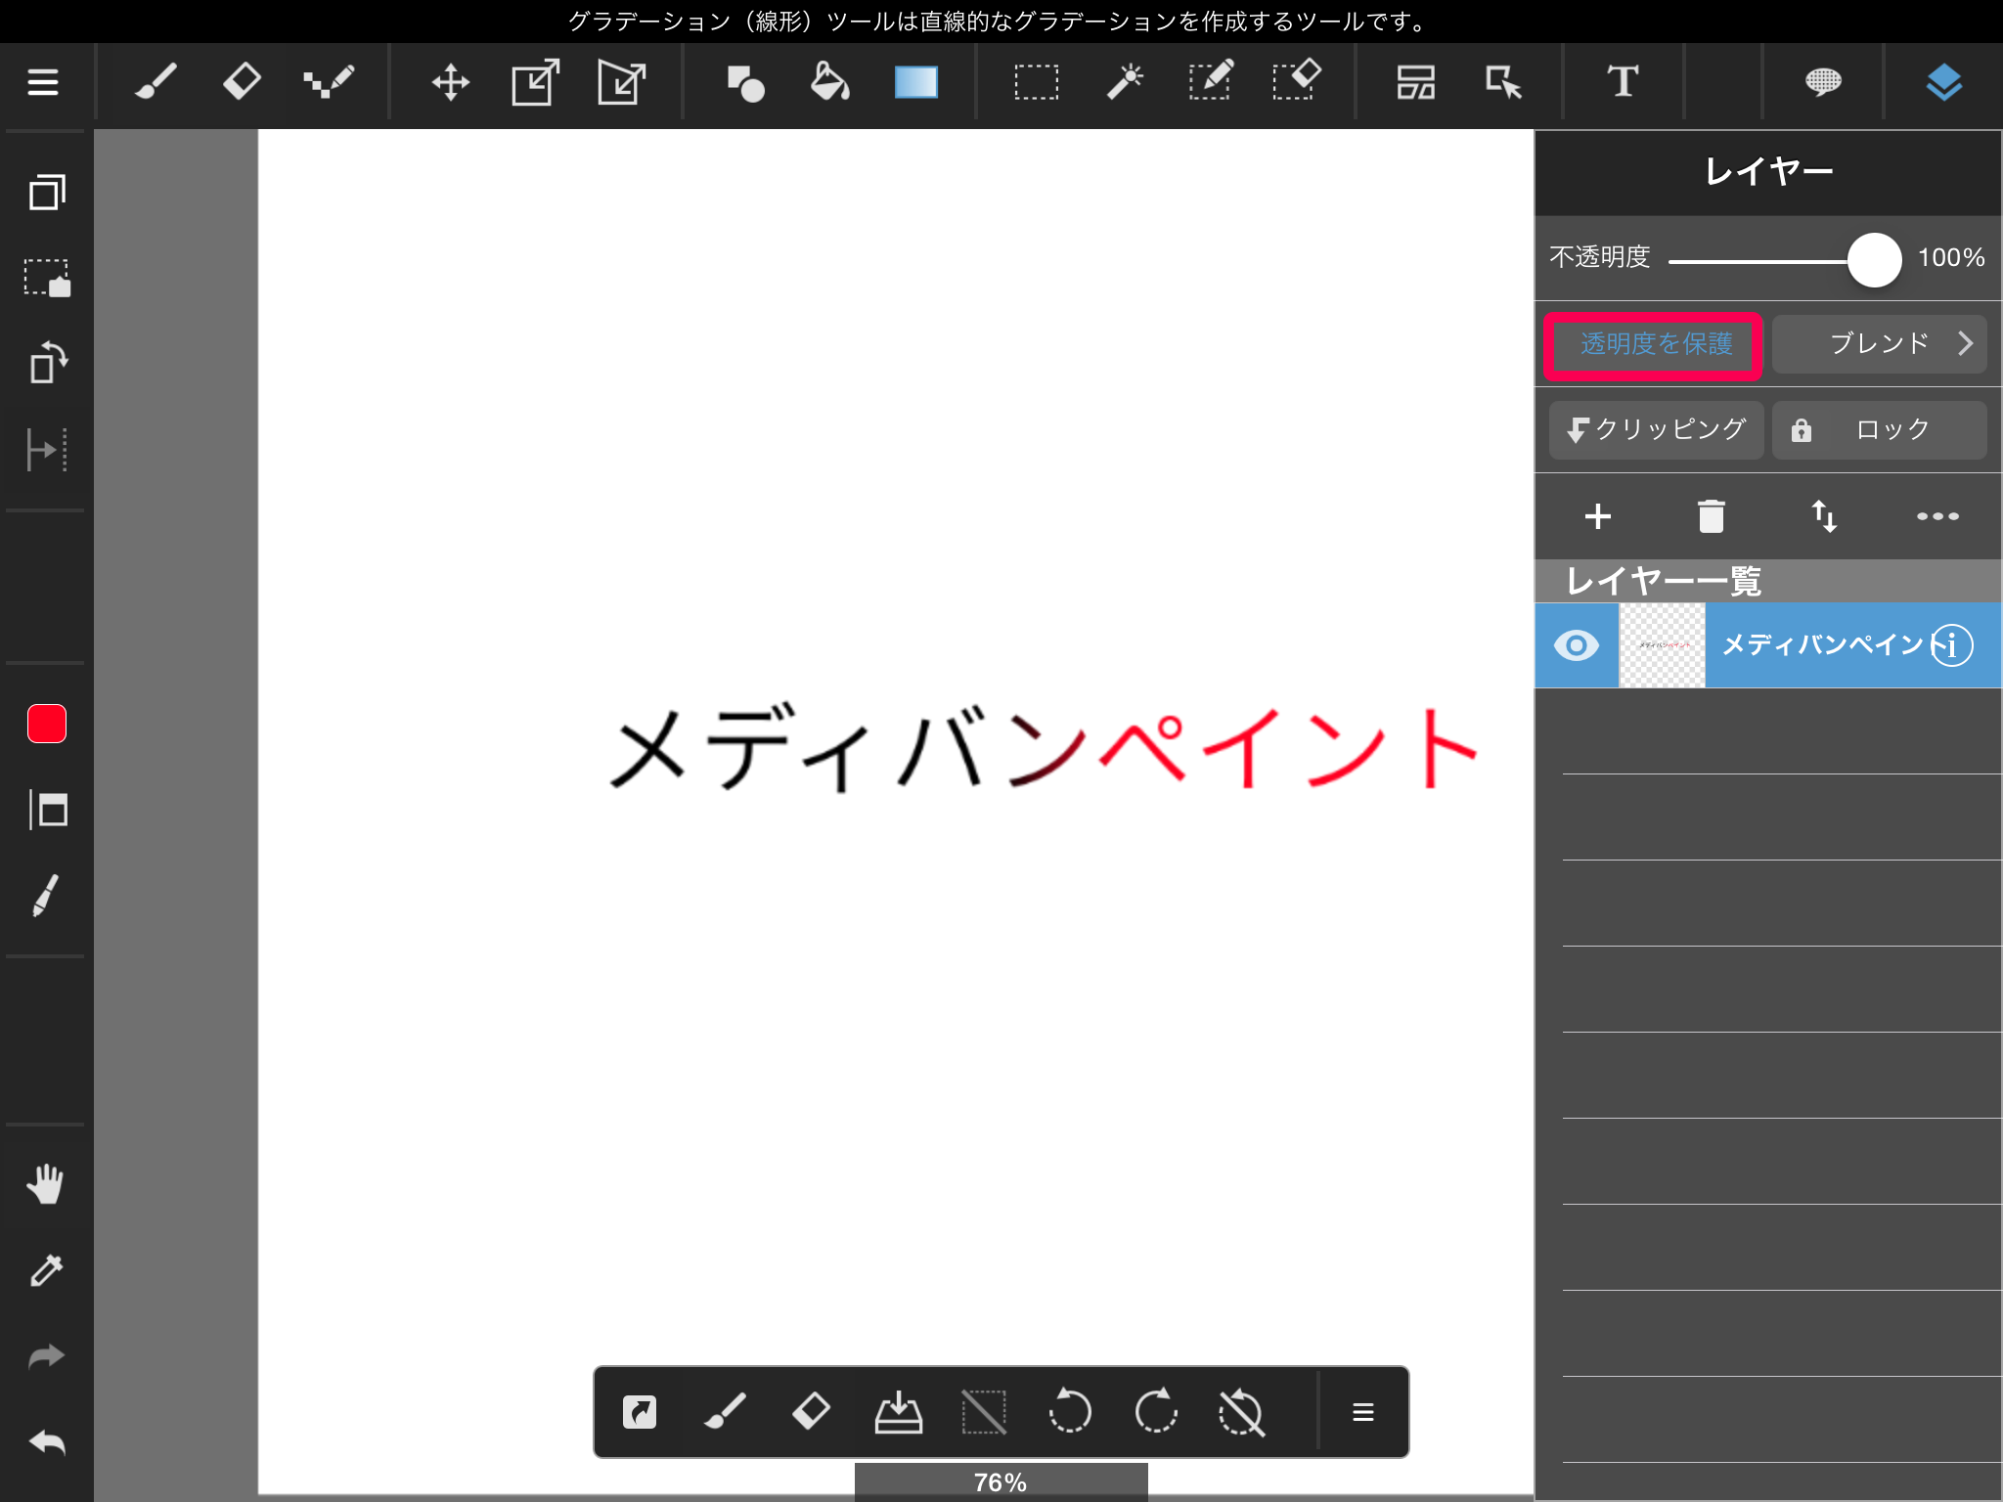Image resolution: width=2003 pixels, height=1502 pixels.
Task: Open the speech bubble tool
Action: pyautogui.click(x=1823, y=82)
